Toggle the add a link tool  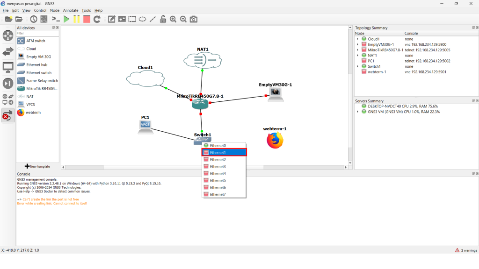tap(8, 115)
